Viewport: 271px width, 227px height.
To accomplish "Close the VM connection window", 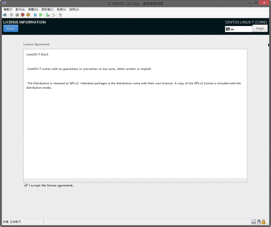I will click(x=264, y=3).
